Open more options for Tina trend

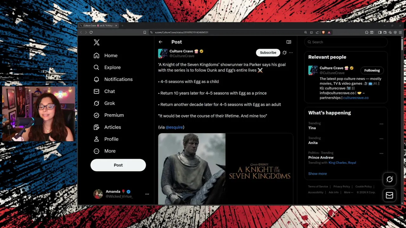381,124
